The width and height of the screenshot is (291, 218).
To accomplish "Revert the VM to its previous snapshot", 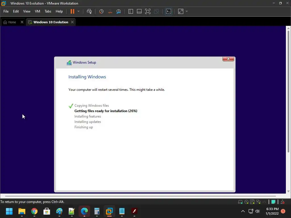I will pyautogui.click(x=110, y=11).
